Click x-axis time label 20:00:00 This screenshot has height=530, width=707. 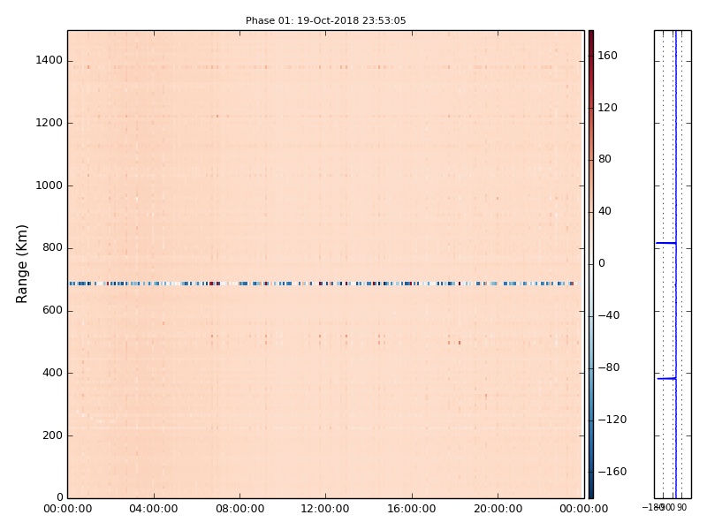click(x=498, y=510)
